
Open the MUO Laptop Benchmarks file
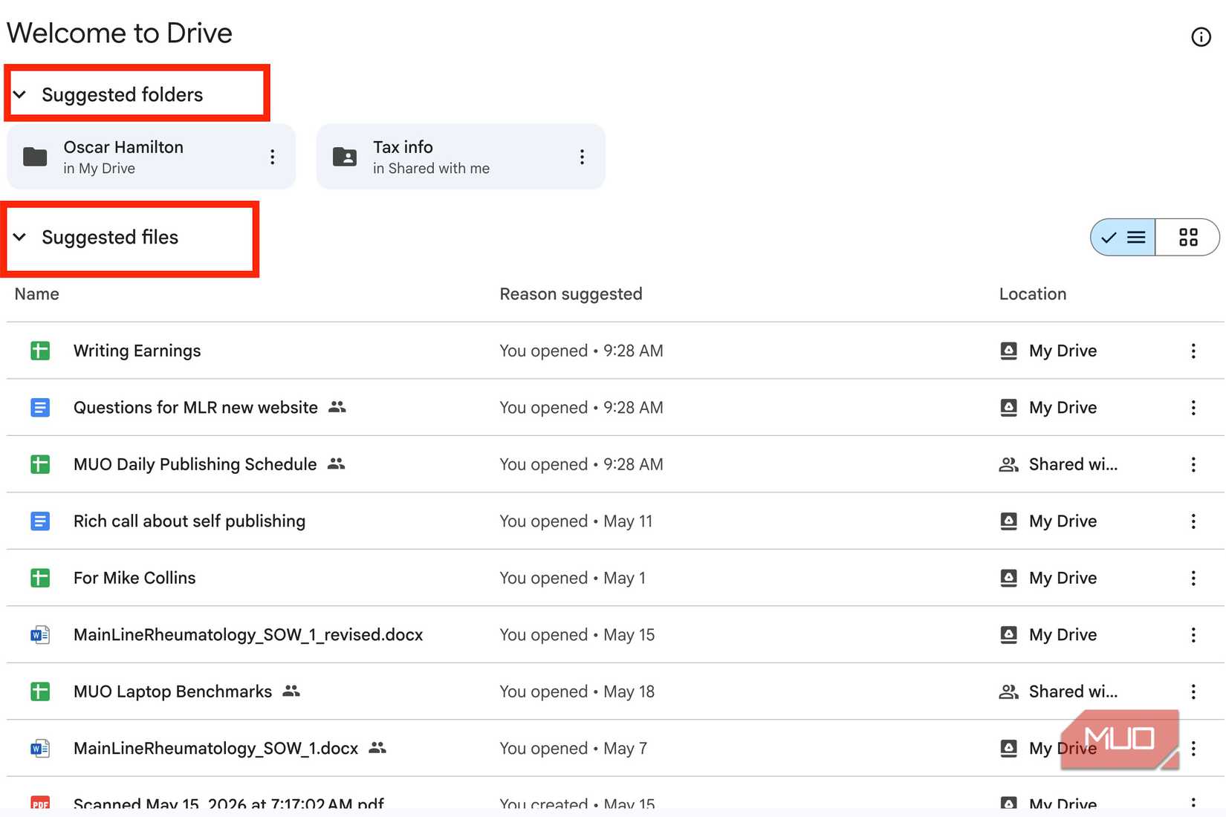(x=172, y=691)
